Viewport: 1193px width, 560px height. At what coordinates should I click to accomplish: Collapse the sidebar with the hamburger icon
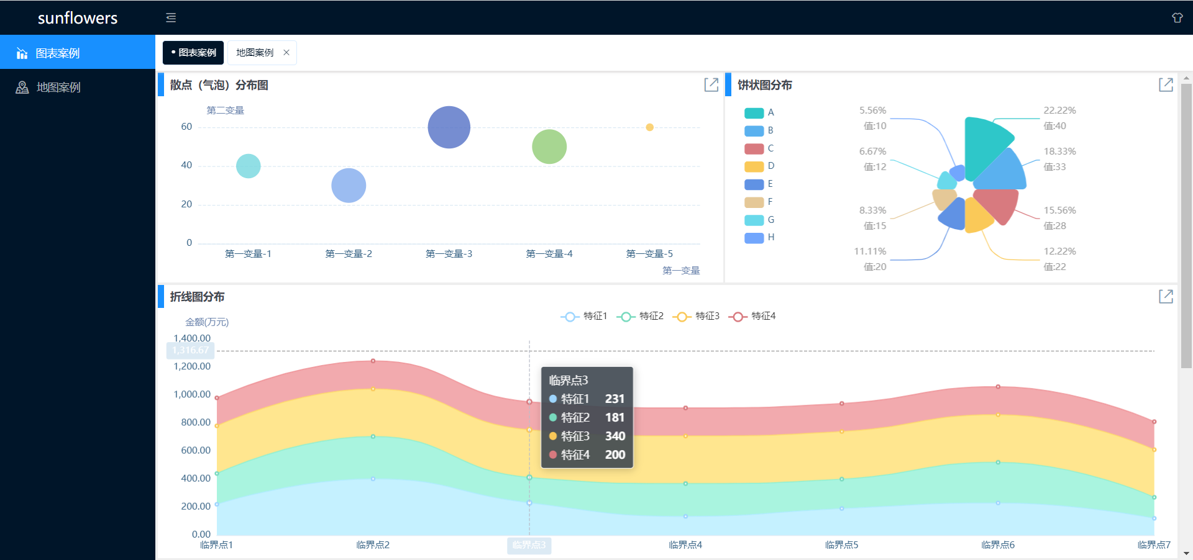coord(171,17)
